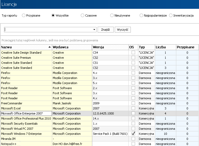Click Komercyjna type for Microsoft Excel
The width and height of the screenshot is (199, 146).
tap(147, 108)
